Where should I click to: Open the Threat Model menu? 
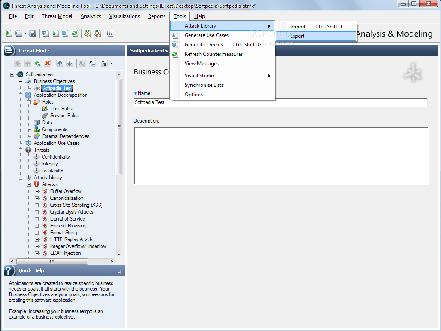(x=57, y=16)
